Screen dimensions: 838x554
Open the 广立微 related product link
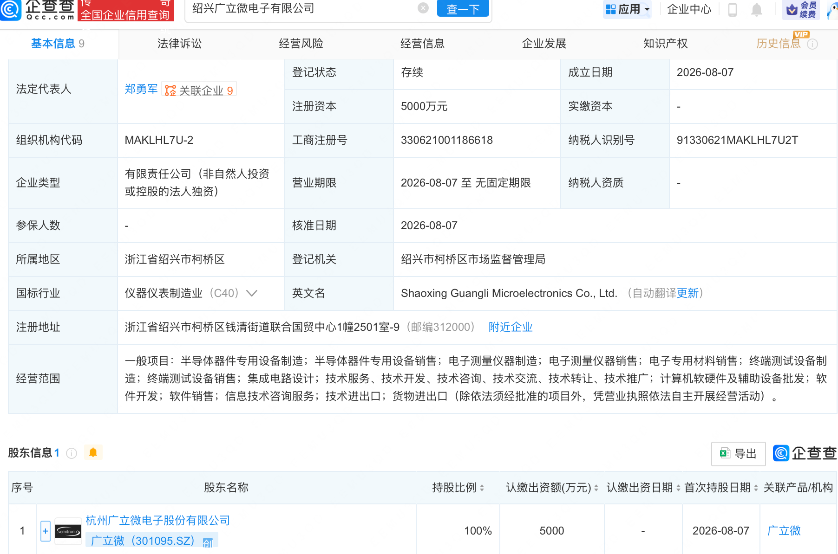pos(784,531)
